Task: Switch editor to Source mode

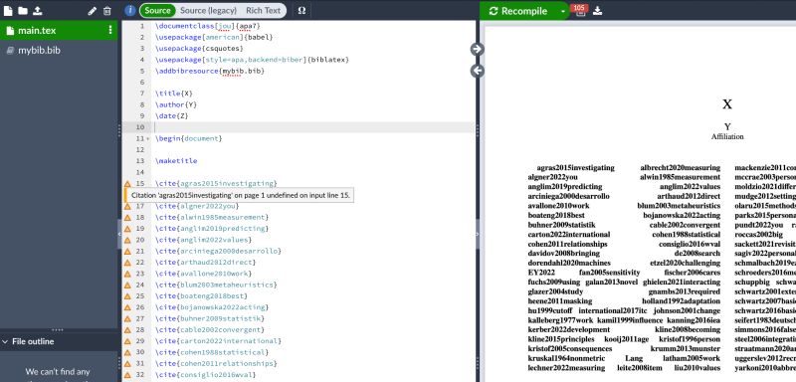Action: tap(157, 10)
